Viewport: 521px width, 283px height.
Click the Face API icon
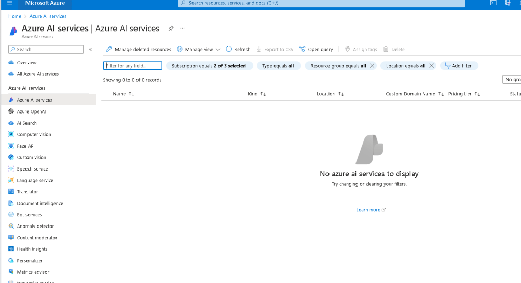pyautogui.click(x=11, y=146)
